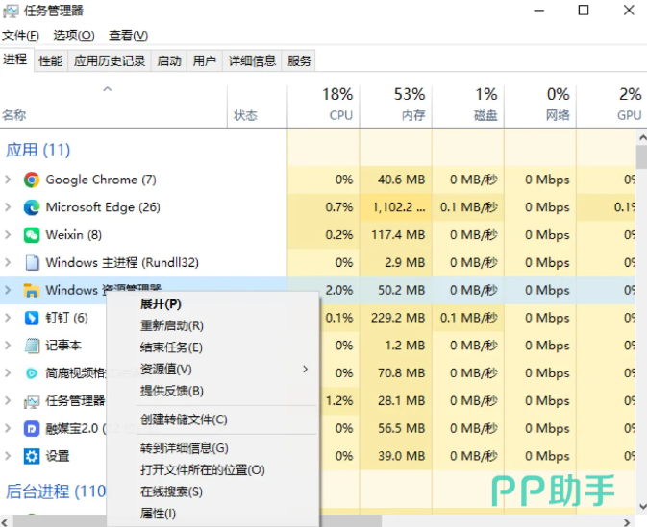The image size is (647, 527).
Task: Click the 融媒宝2.0 app icon
Action: tap(32, 429)
